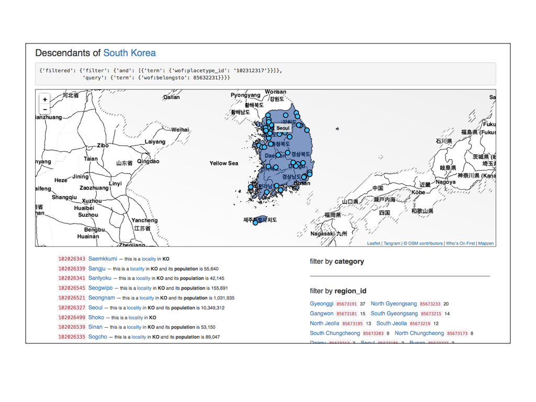The image size is (536, 402).
Task: Filter by North Chungcheong region
Action: pos(419,333)
